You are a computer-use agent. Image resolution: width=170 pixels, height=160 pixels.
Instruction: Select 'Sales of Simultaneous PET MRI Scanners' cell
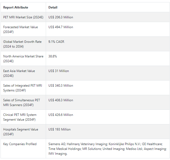(x=22, y=102)
